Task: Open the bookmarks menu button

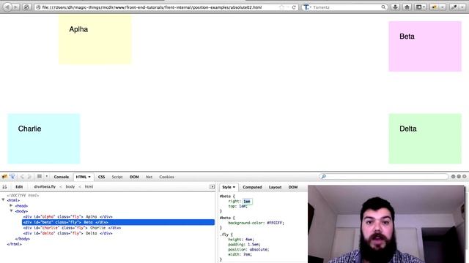Action: pos(421,7)
